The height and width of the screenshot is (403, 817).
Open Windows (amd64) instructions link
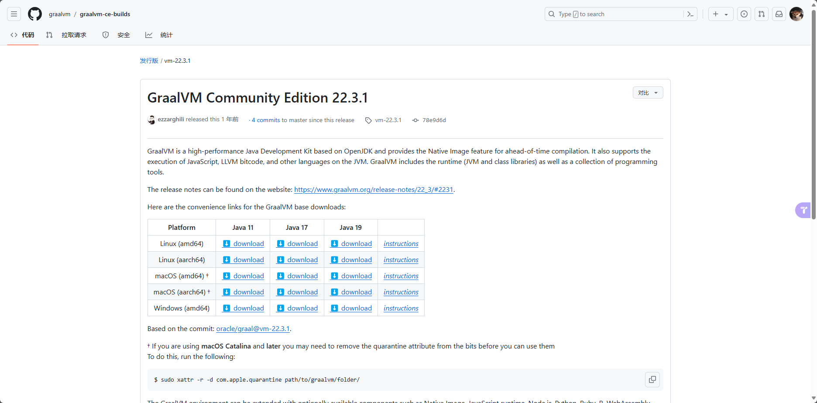(401, 308)
